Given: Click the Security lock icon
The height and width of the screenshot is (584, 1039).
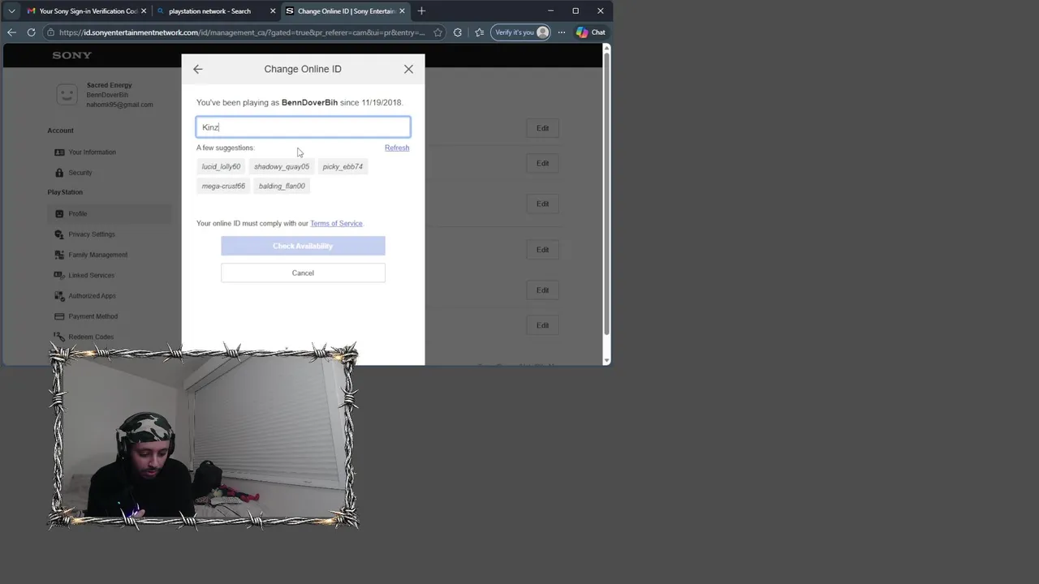Looking at the screenshot, I should point(59,173).
